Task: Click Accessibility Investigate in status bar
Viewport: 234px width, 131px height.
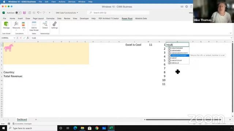Action: tap(22, 124)
